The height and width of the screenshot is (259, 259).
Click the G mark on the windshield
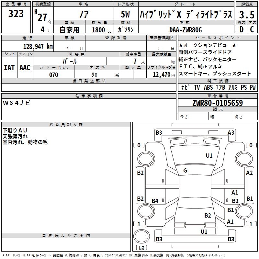pyautogui.click(x=185, y=170)
